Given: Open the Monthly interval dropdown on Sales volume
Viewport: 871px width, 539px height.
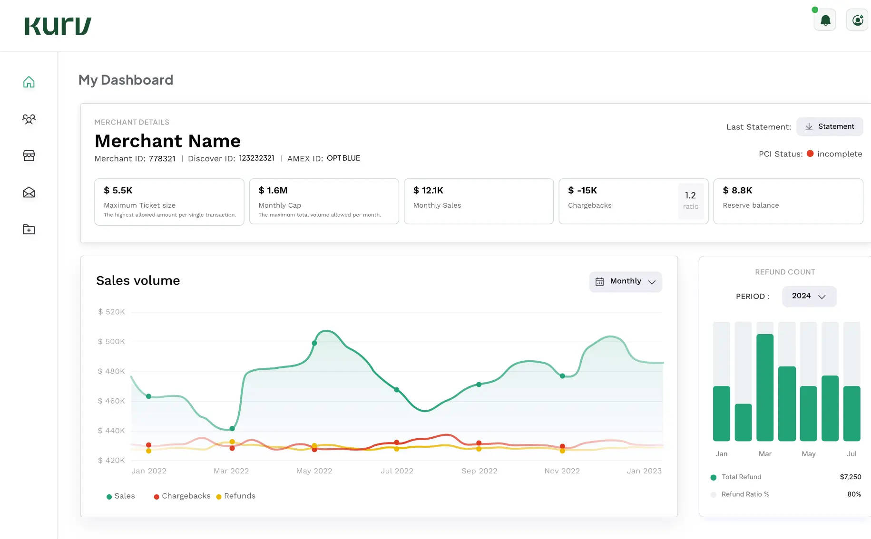Looking at the screenshot, I should pyautogui.click(x=626, y=281).
